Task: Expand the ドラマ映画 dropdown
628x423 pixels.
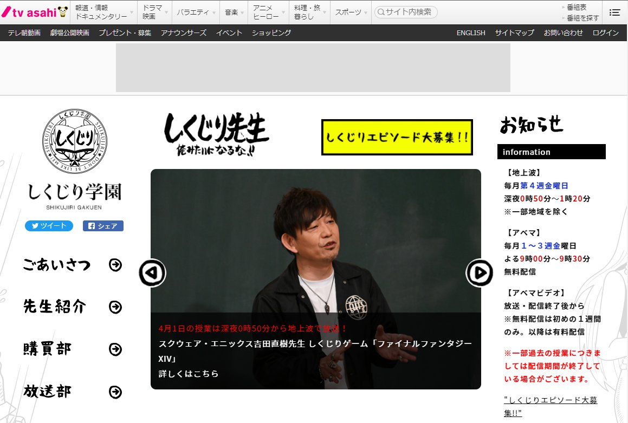Action: 155,12
